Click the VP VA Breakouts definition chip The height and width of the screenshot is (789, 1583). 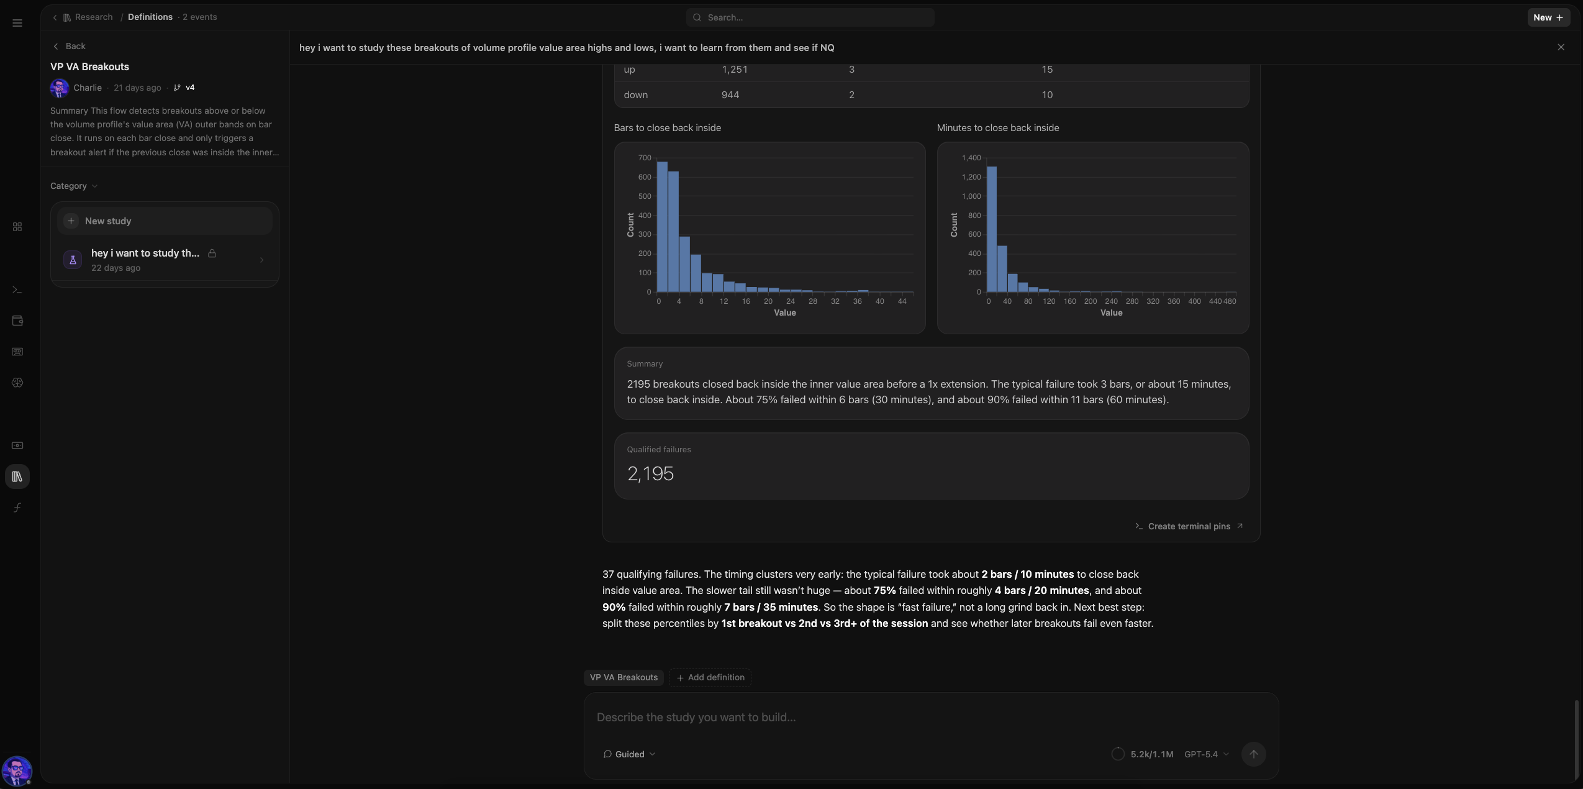pos(624,678)
